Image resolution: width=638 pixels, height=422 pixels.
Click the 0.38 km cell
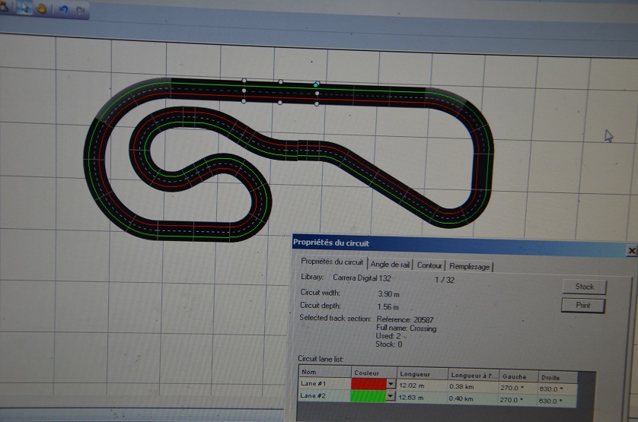tap(462, 386)
